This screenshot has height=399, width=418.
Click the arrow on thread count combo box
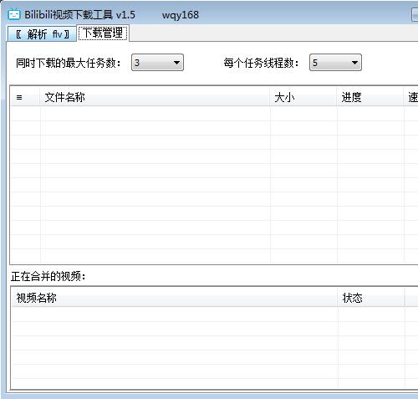coord(354,63)
